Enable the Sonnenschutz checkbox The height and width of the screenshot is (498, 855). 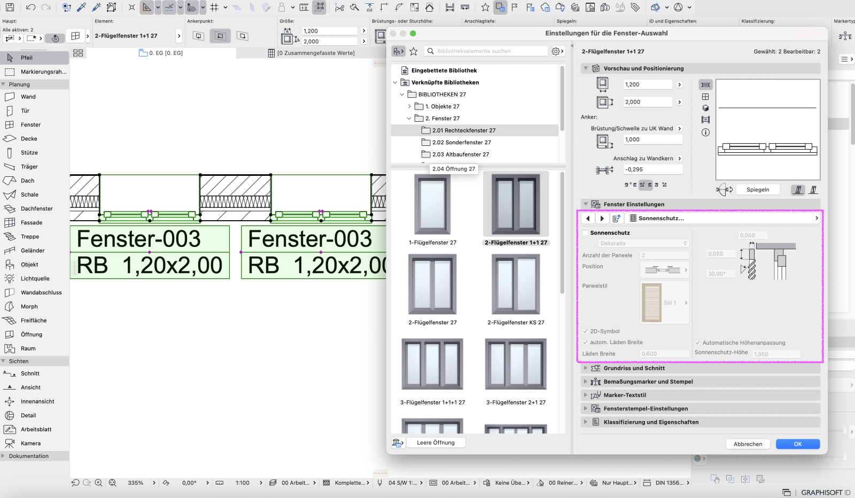click(x=585, y=233)
